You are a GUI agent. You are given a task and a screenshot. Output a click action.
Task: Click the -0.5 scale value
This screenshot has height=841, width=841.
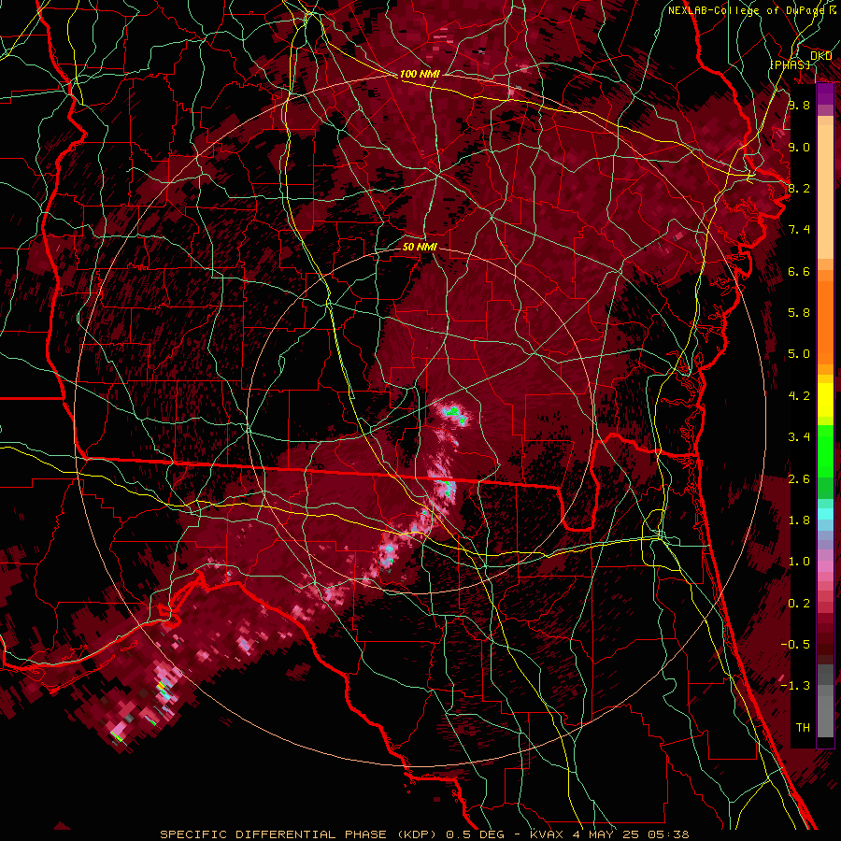point(795,645)
